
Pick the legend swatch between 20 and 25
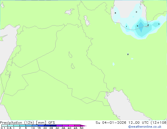pyautogui.click(x=47, y=126)
